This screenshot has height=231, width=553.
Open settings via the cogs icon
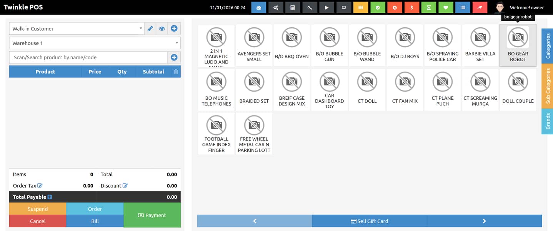coord(276,8)
